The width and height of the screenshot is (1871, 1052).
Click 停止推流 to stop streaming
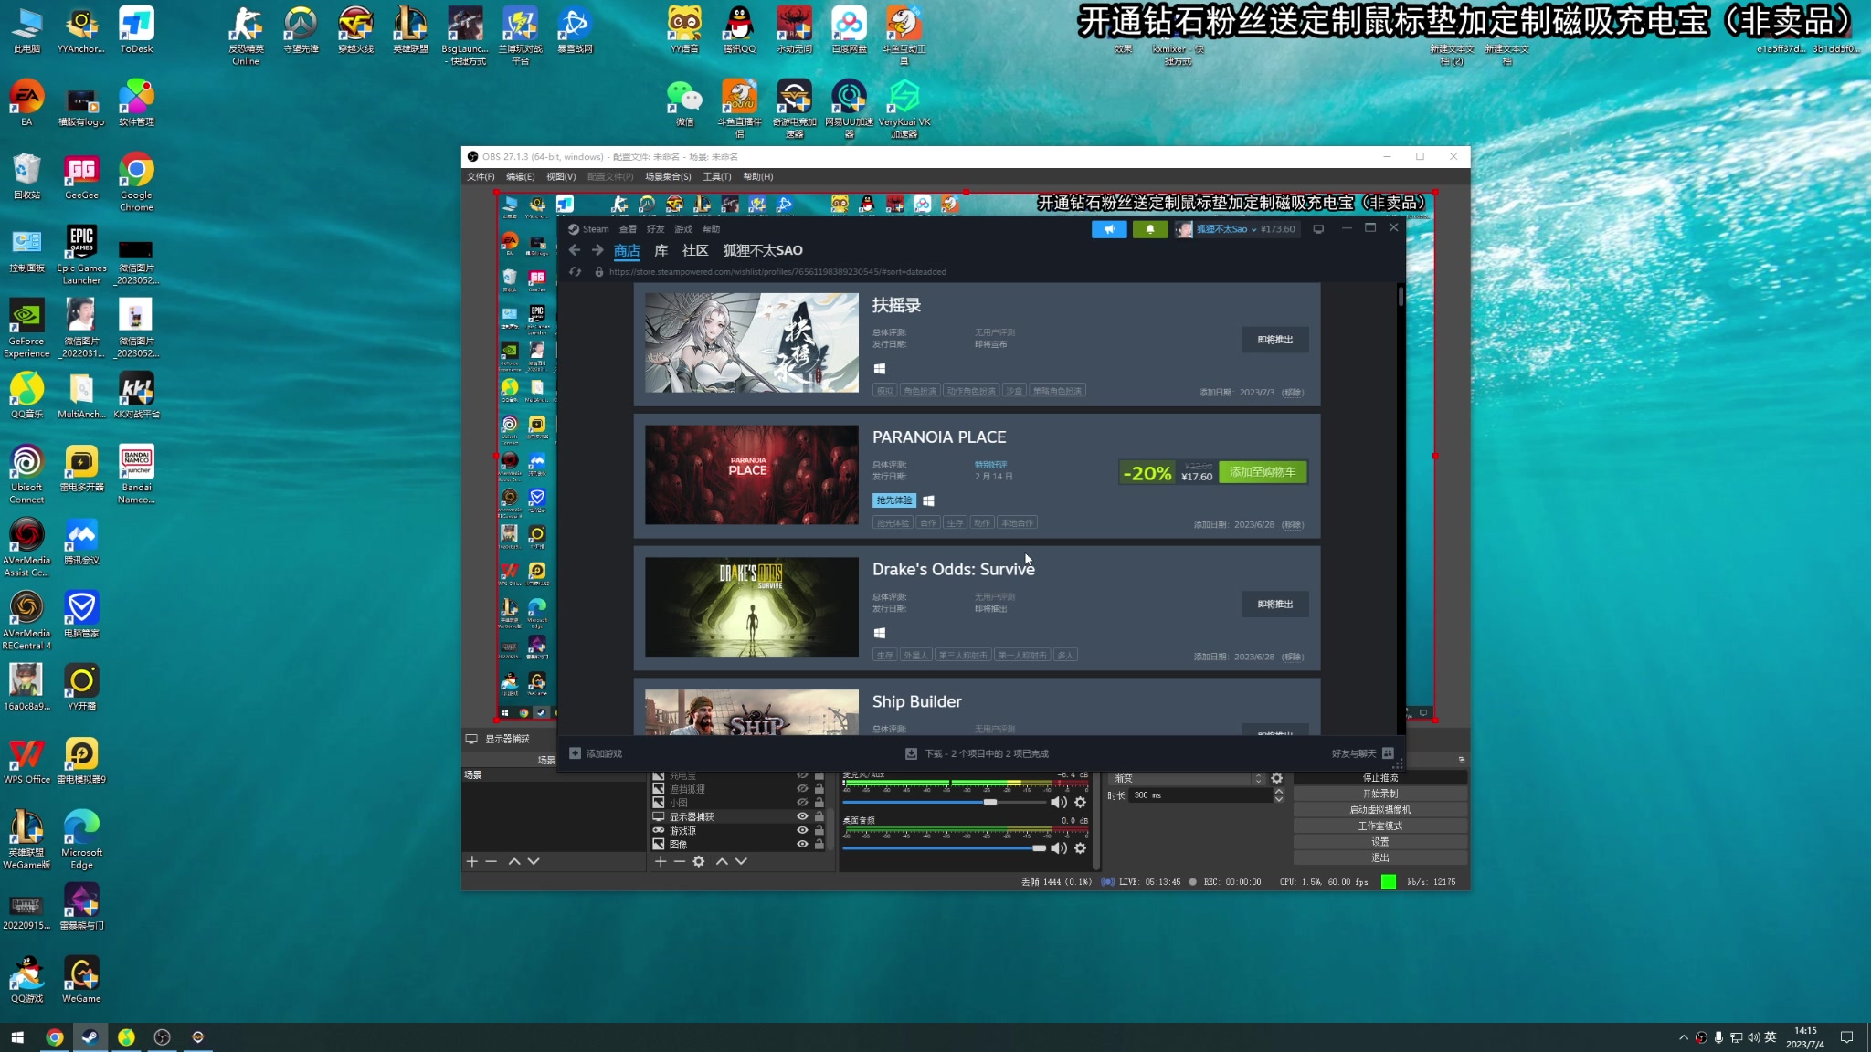pyautogui.click(x=1380, y=778)
